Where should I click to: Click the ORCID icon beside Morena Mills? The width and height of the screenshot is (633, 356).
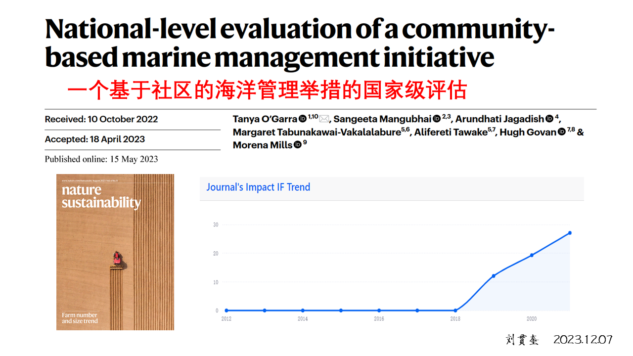[297, 145]
